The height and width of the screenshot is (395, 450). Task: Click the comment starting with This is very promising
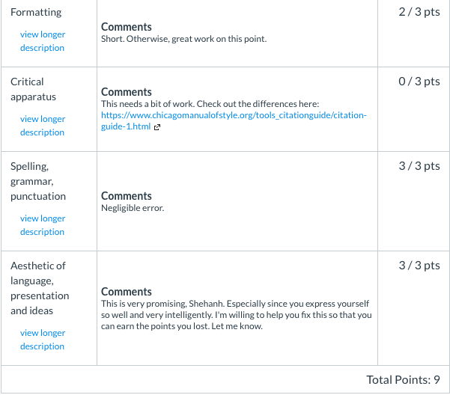(236, 315)
